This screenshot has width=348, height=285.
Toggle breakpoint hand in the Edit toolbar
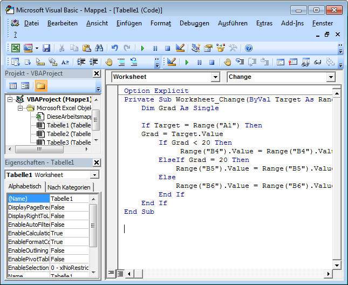(x=109, y=62)
